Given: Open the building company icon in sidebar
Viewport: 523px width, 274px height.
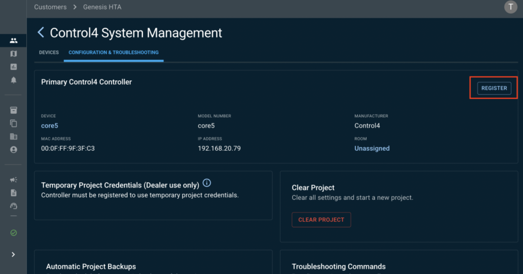Looking at the screenshot, I should click(13, 137).
